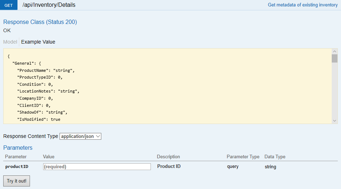Viewport: 341px width, 189px height.
Task: Click the "General": { line
Action: (27, 63)
